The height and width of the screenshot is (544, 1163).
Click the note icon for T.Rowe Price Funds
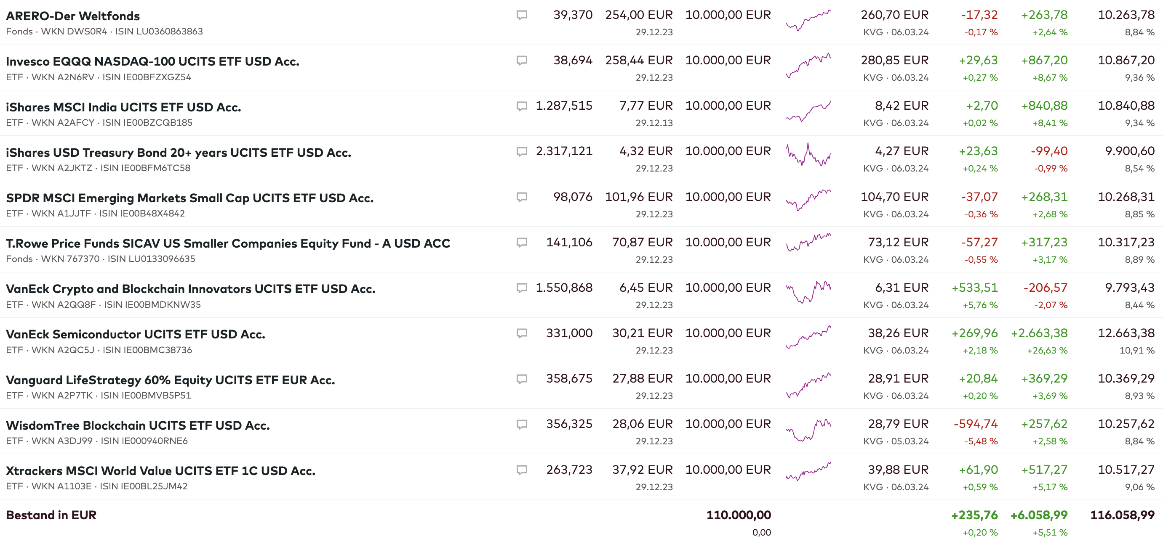[x=521, y=243]
